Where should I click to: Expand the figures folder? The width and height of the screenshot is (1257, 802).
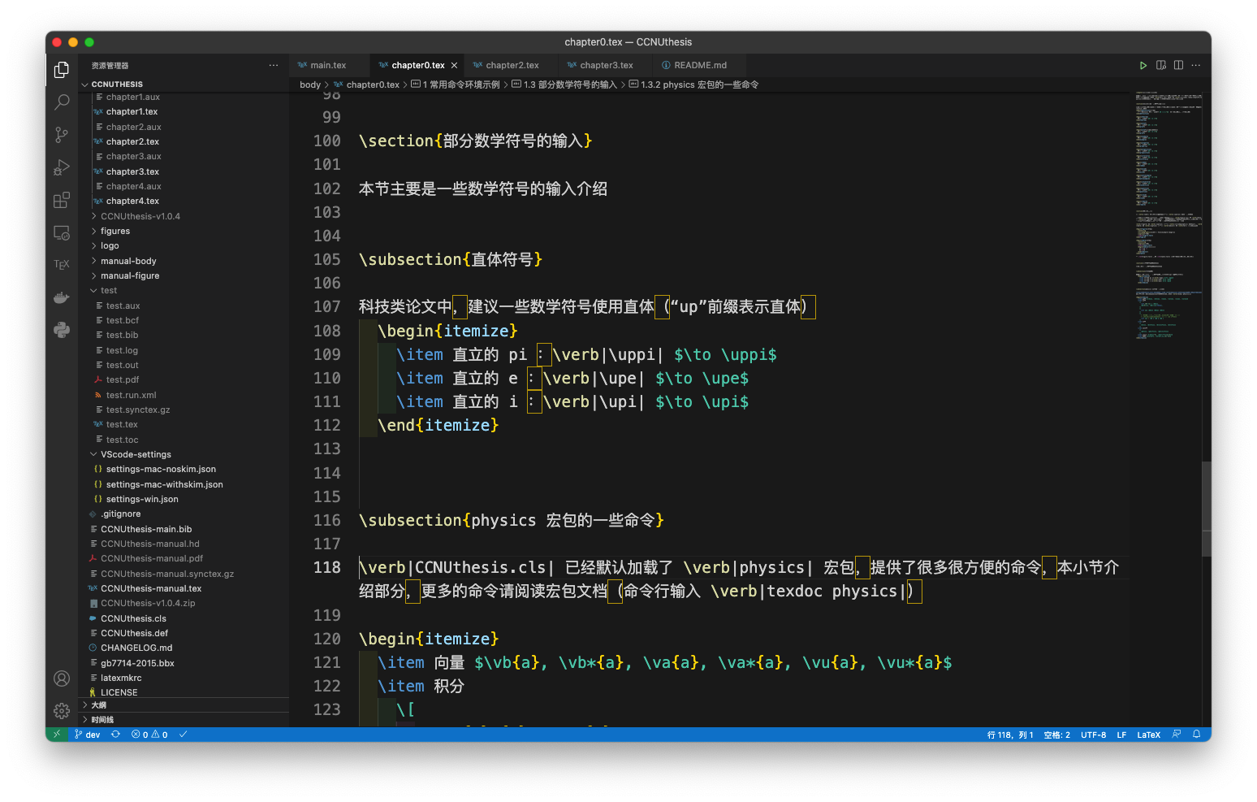115,231
